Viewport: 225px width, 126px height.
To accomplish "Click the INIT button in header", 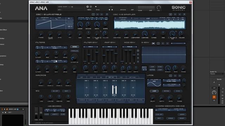I will click(132, 10).
